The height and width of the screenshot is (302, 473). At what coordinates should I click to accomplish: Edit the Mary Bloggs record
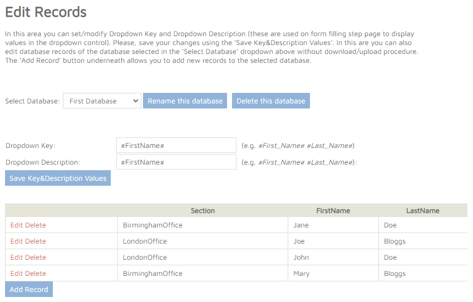(x=17, y=274)
